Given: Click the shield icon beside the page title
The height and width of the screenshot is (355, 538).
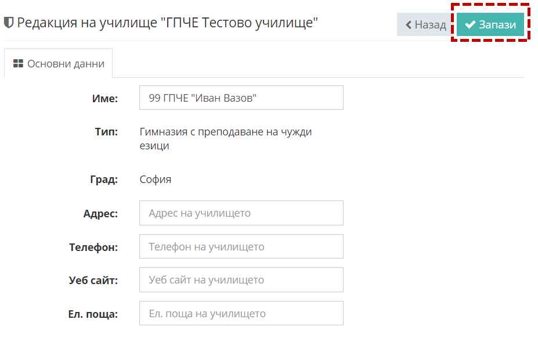Looking at the screenshot, I should click(9, 23).
